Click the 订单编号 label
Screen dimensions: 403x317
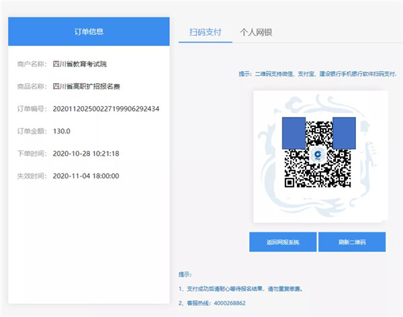(x=32, y=109)
